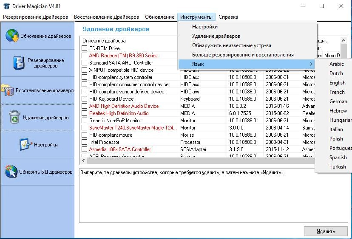Choose Больше резервирование и восстановления entry
This screenshot has height=239, width=352.
coord(247,55)
